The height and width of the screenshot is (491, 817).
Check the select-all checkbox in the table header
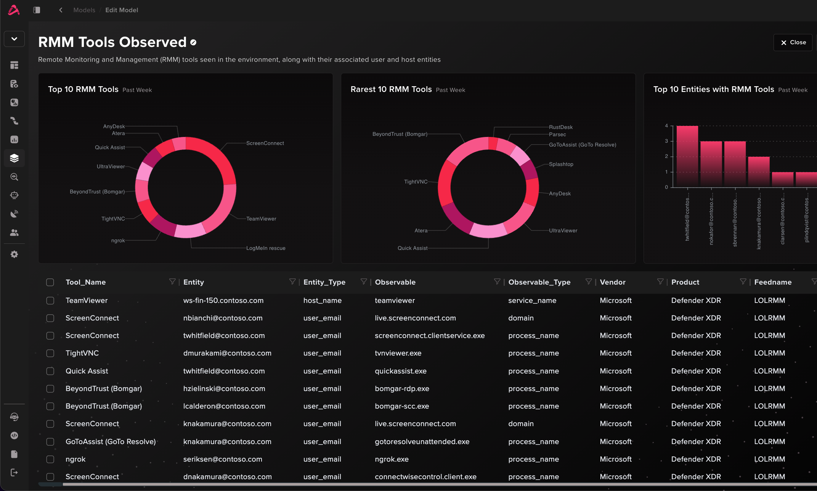tap(50, 282)
